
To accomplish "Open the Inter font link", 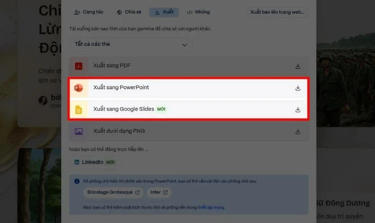I will [x=159, y=192].
